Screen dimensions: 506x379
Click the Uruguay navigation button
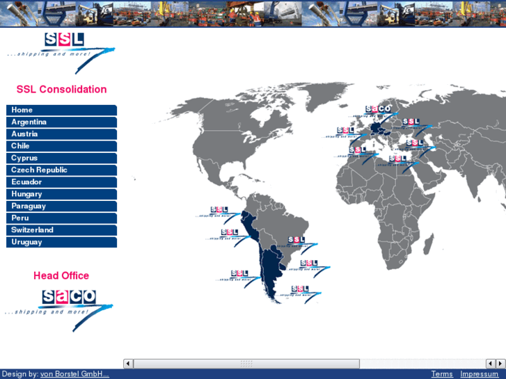pos(61,242)
